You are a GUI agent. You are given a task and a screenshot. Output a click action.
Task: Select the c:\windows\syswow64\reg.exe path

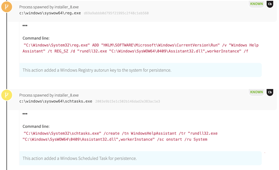[50, 13]
